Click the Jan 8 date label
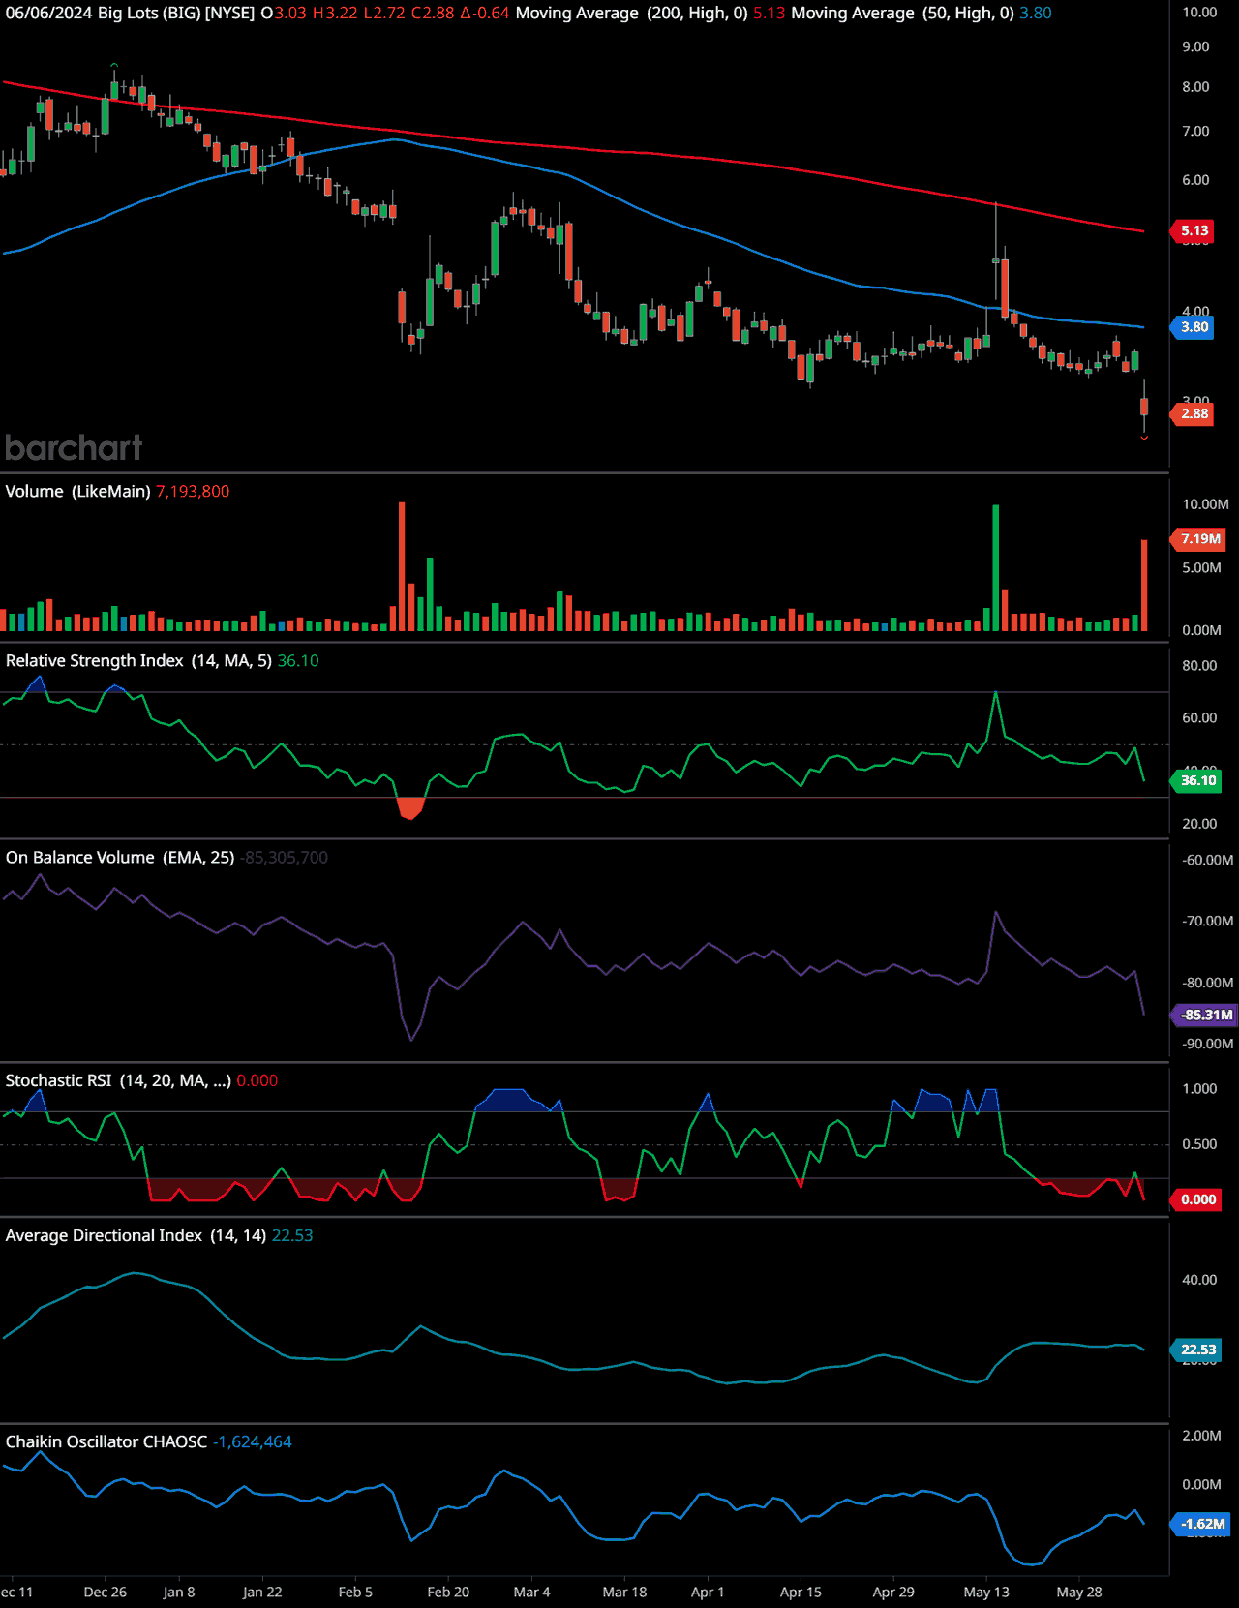1239x1608 pixels. [x=179, y=1593]
